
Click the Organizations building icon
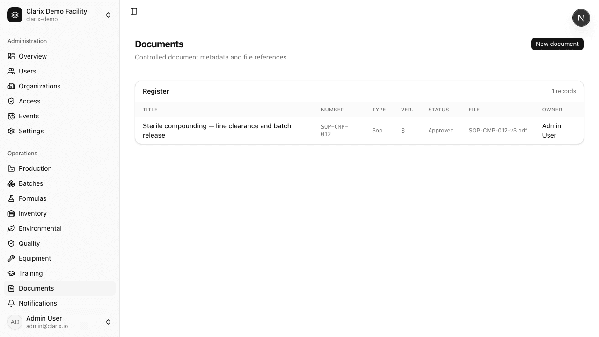[x=11, y=86]
